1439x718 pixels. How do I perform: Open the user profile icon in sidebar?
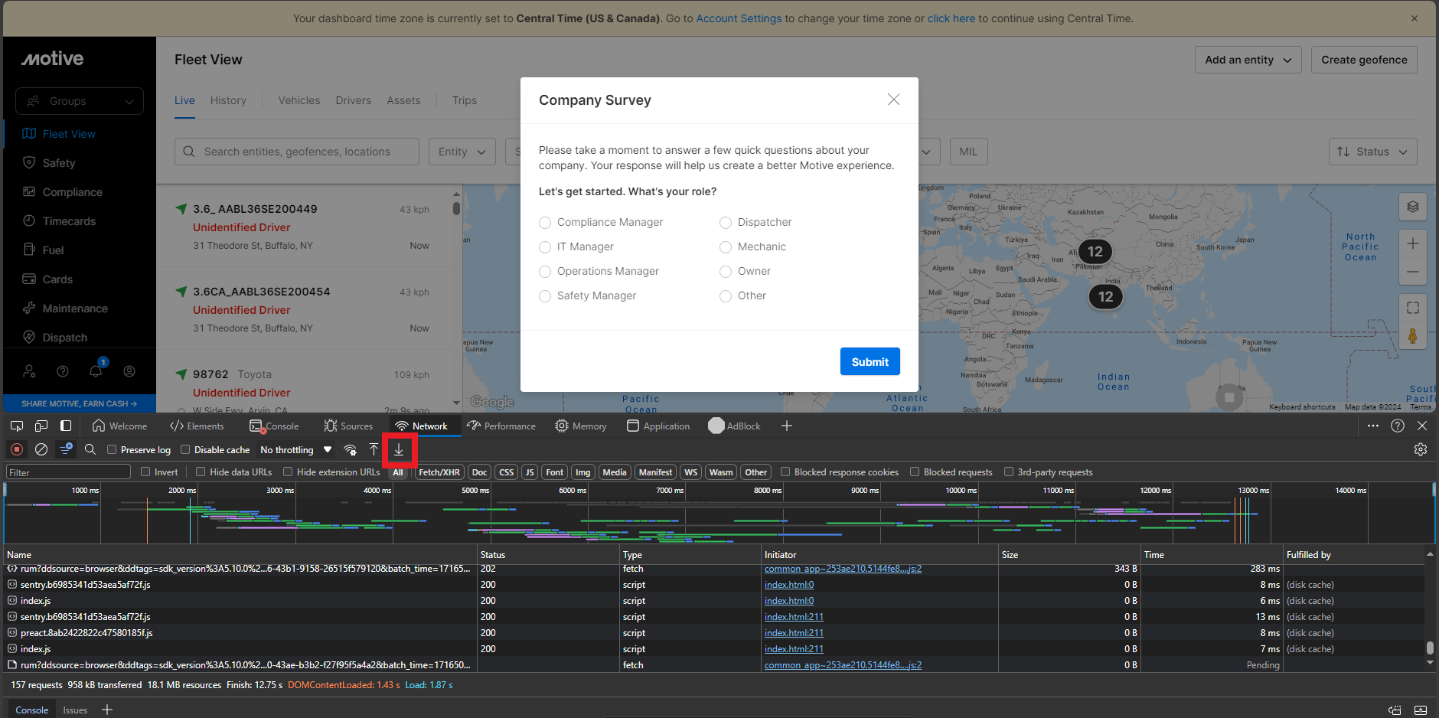pos(129,371)
